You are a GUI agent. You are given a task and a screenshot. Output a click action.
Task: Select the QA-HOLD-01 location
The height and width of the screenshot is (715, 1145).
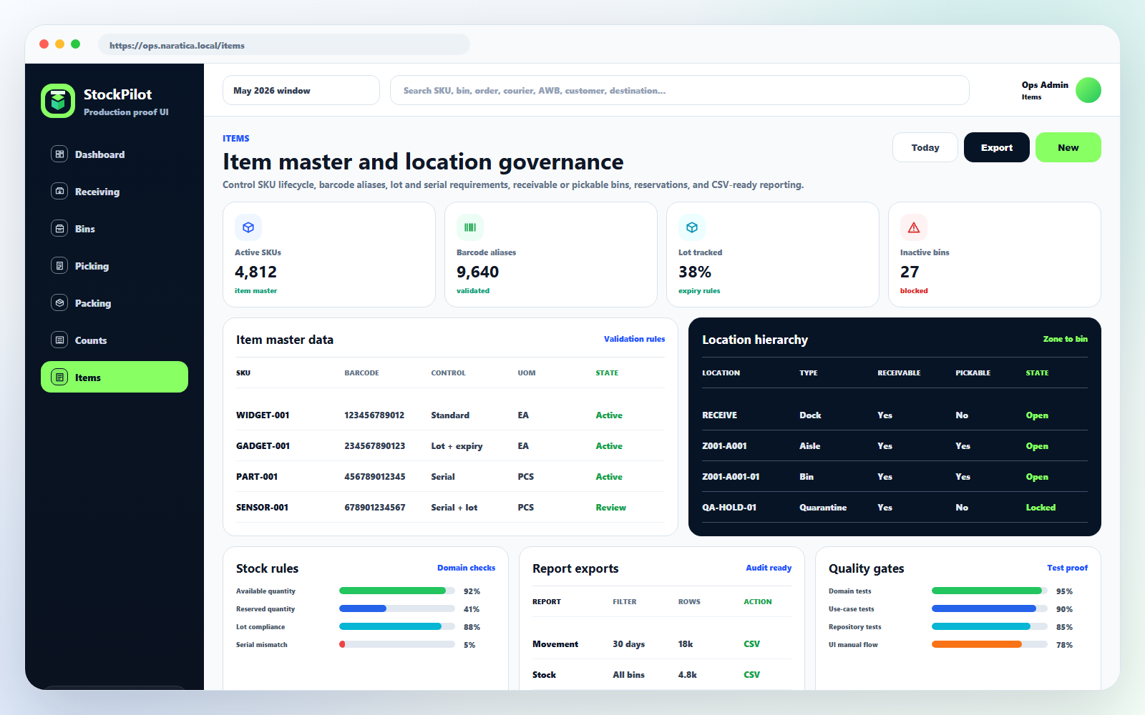pyautogui.click(x=729, y=507)
